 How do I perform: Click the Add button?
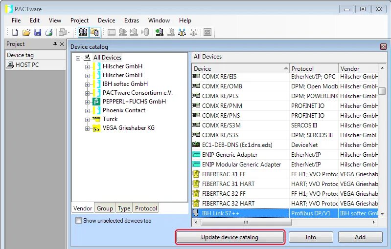[x=360, y=237]
